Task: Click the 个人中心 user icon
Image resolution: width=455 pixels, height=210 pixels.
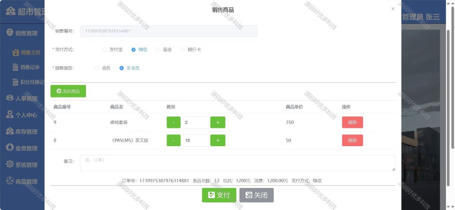Action: (x=10, y=114)
